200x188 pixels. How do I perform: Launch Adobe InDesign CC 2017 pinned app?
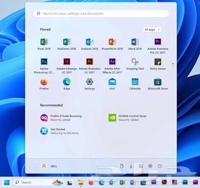click(67, 66)
